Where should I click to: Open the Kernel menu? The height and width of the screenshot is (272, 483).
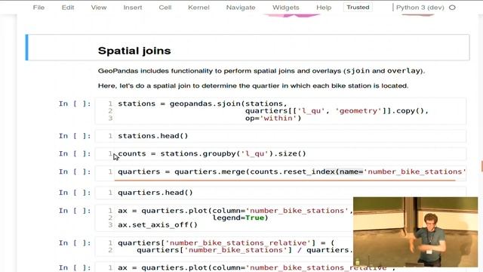[x=198, y=8]
